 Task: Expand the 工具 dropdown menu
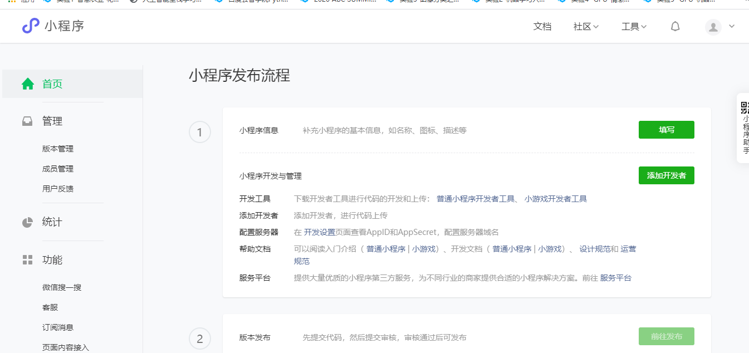pyautogui.click(x=634, y=27)
